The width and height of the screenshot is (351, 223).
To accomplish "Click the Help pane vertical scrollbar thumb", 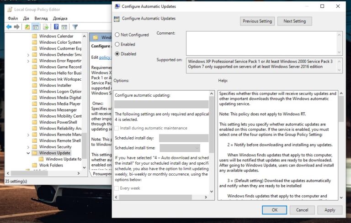I will coord(341,109).
